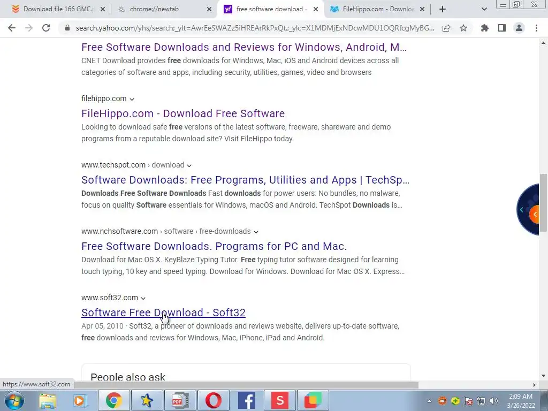Open the red S app in taskbar
Screen dimensions: 548x411
(279, 400)
